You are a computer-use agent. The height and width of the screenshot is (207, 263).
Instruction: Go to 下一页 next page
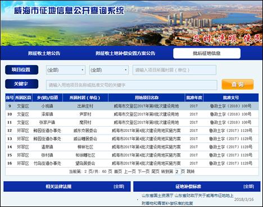pos(144,172)
